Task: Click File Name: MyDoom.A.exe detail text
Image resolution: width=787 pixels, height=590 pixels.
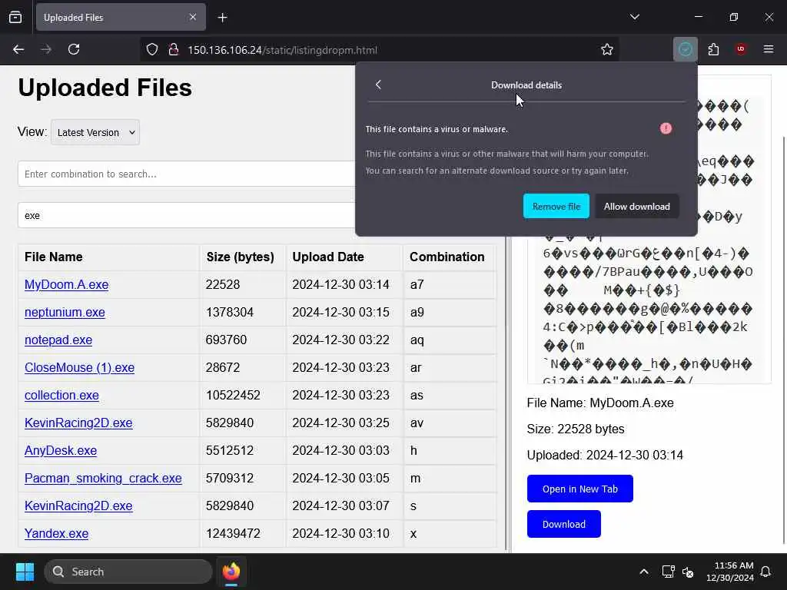Action: coord(600,403)
